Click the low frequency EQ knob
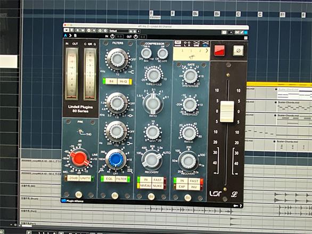The image size is (312, 234). 117,131
